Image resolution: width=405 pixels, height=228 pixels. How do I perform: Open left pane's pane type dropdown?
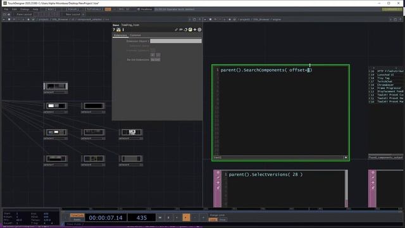4,20
